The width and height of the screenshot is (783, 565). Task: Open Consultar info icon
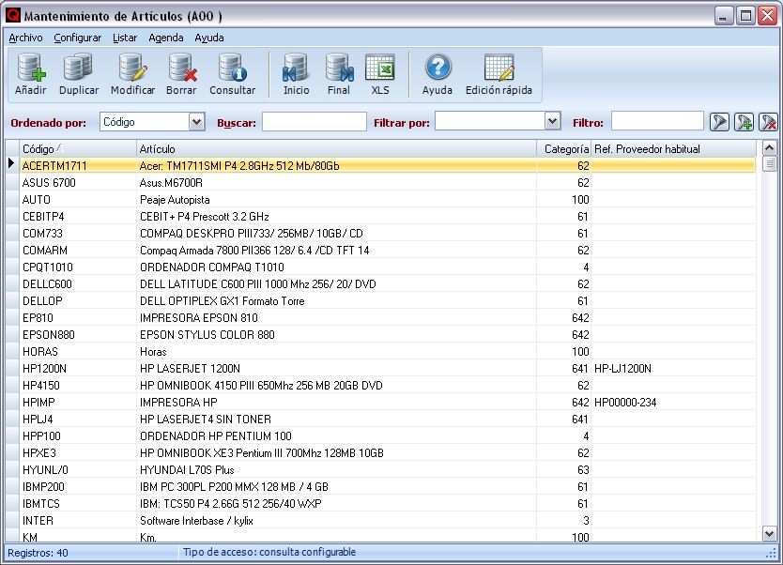click(x=232, y=68)
